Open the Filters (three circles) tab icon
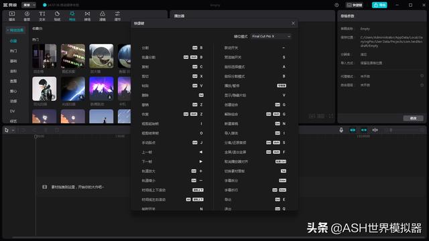The height and width of the screenshot is (241, 429). (x=103, y=16)
